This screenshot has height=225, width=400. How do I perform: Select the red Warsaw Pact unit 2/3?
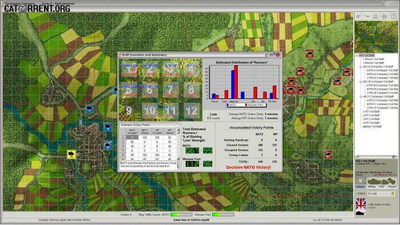pos(291,81)
